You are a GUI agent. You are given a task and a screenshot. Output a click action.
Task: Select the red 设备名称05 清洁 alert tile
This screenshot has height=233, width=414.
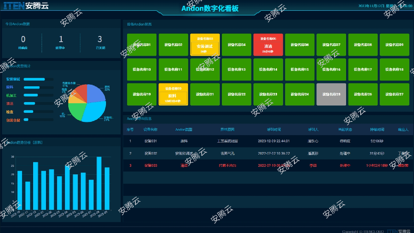[x=268, y=45]
